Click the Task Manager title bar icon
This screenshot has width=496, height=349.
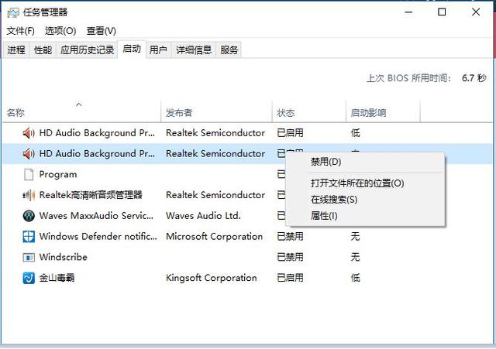pyautogui.click(x=13, y=12)
